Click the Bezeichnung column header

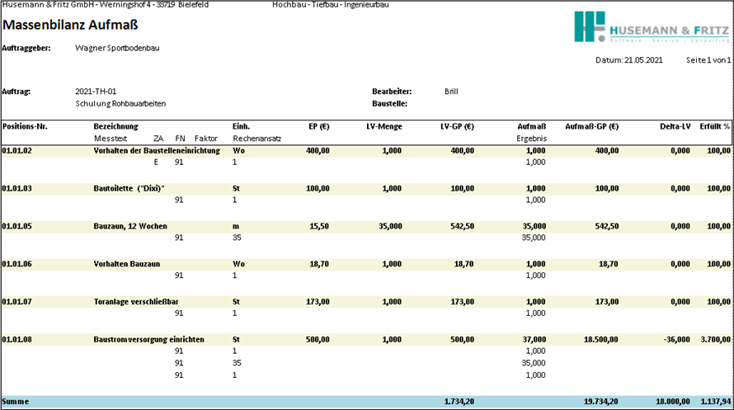tap(116, 126)
